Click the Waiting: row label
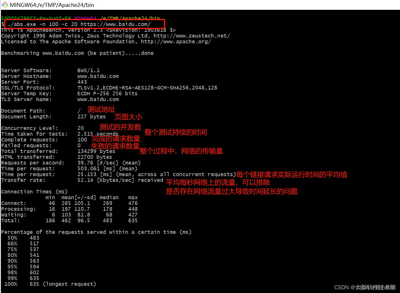The width and height of the screenshot is (400, 293). (14, 215)
